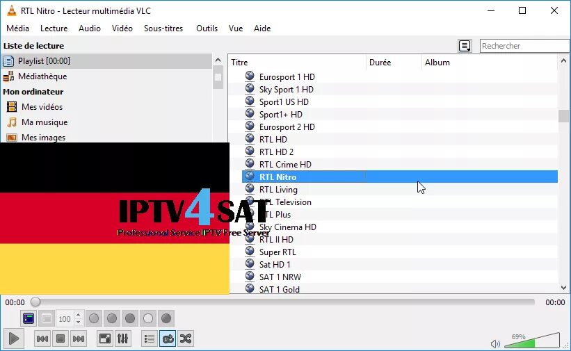The width and height of the screenshot is (571, 351).
Task: Open the Sous-titres menu
Action: coord(163,28)
